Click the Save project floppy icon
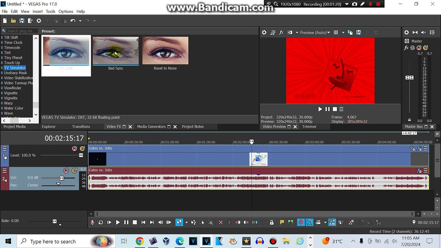 coord(22,21)
